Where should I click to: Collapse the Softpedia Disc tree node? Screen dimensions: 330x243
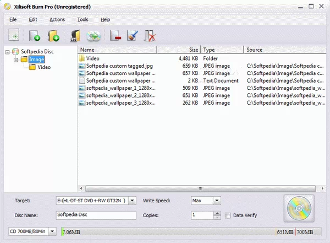(7, 52)
